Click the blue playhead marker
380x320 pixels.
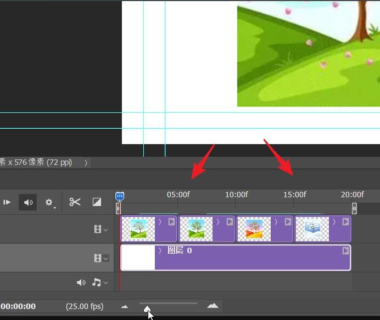pos(120,197)
